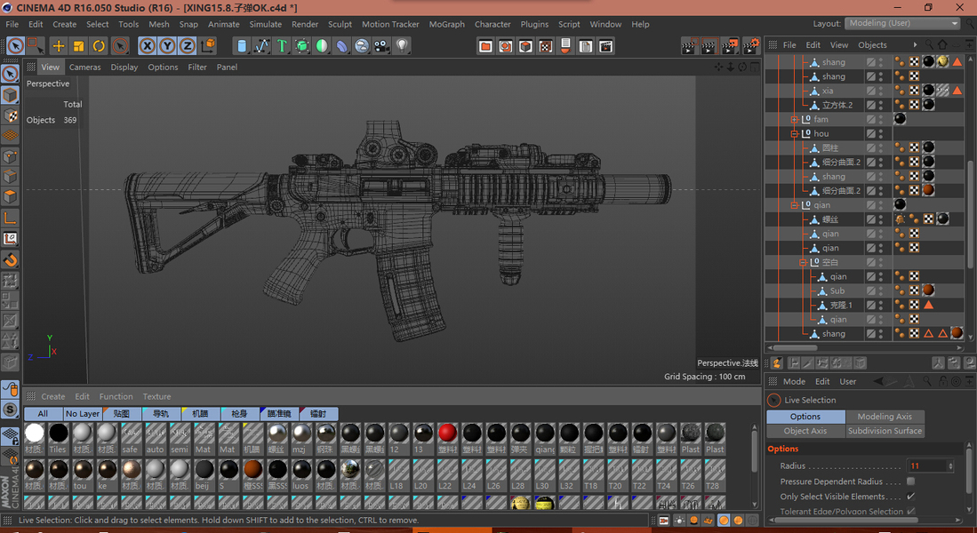Select the Live Selection arrow tool in the top toolbar
This screenshot has width=977, height=533.
[16, 45]
